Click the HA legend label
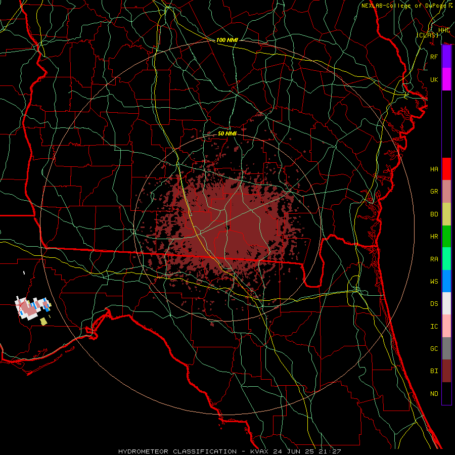The image size is (455, 455). pyautogui.click(x=434, y=169)
